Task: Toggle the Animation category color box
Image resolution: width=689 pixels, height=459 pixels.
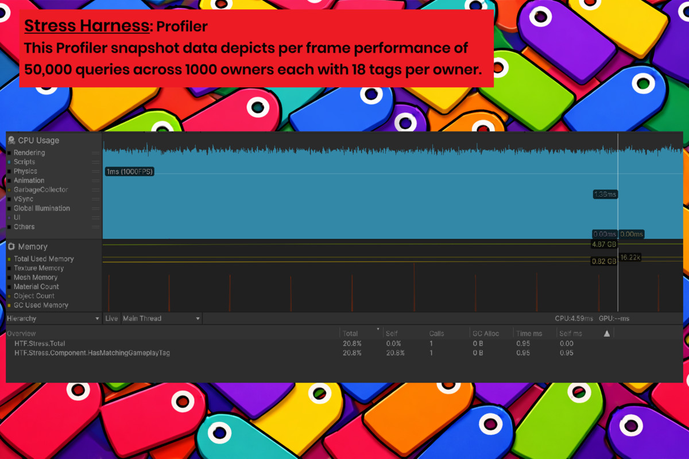Action: click(x=9, y=181)
